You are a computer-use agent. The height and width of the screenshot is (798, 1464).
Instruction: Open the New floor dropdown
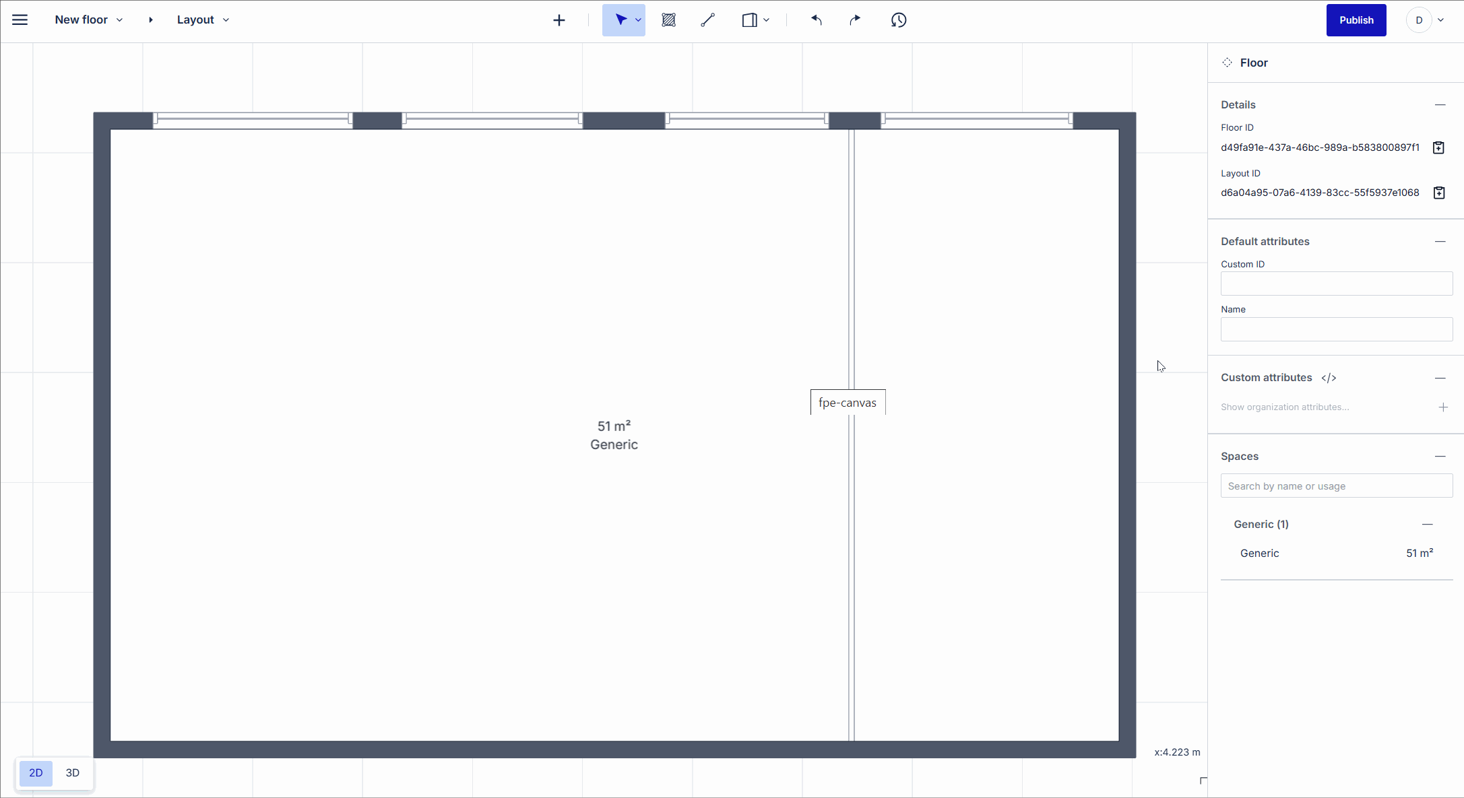[120, 20]
